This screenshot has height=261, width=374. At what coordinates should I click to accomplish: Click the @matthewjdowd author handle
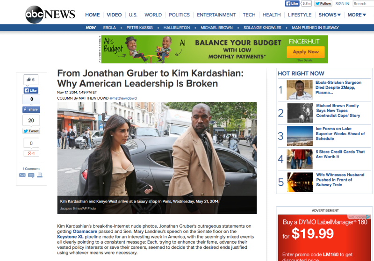[x=123, y=98]
